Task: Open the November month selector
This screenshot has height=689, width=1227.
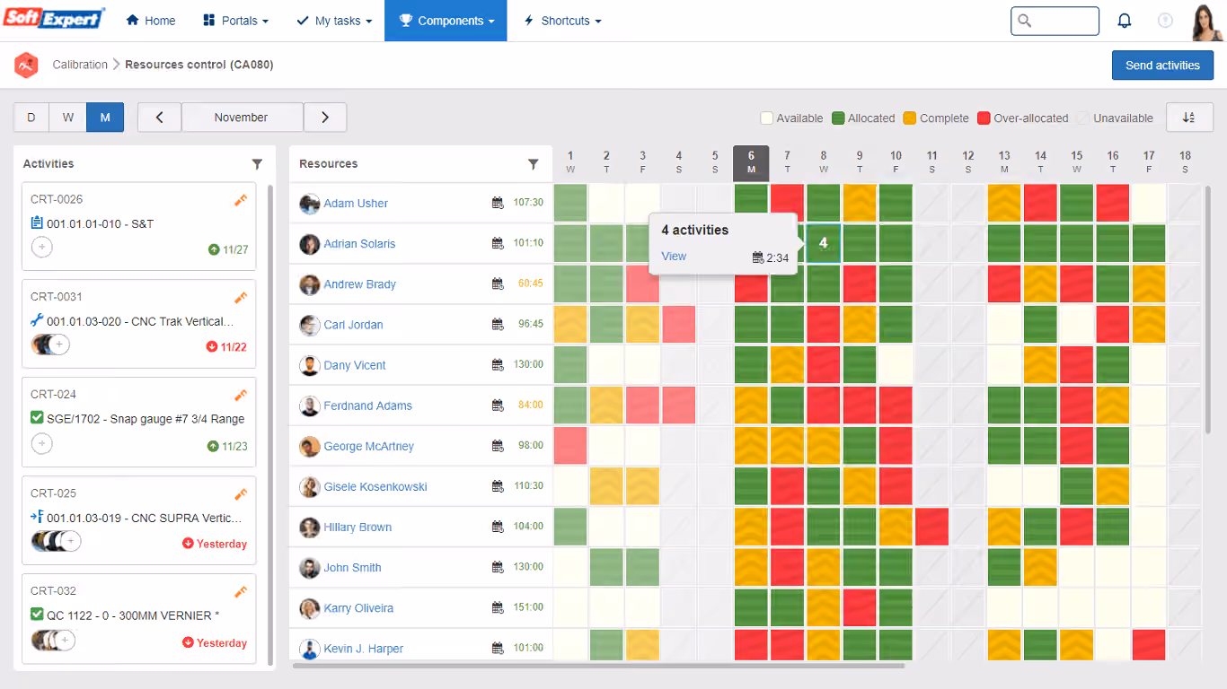Action: [242, 118]
